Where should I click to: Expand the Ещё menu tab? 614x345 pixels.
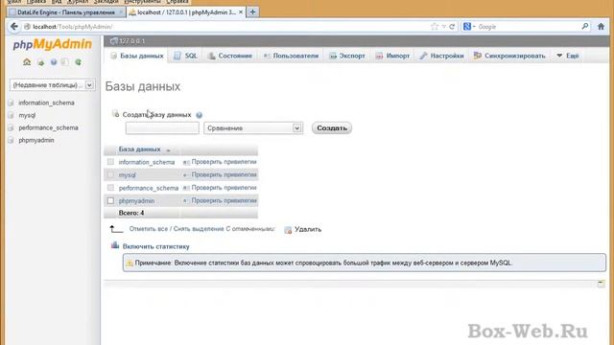tap(567, 56)
